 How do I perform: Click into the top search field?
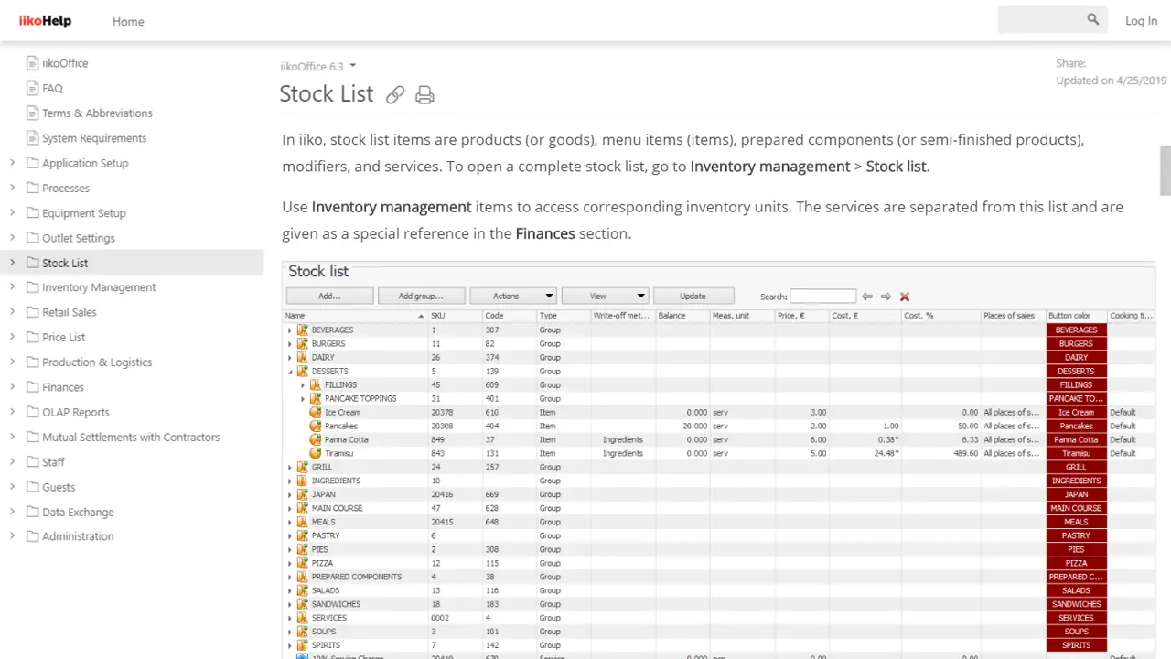(1040, 20)
